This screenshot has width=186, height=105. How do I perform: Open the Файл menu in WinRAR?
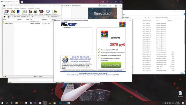point(5,8)
